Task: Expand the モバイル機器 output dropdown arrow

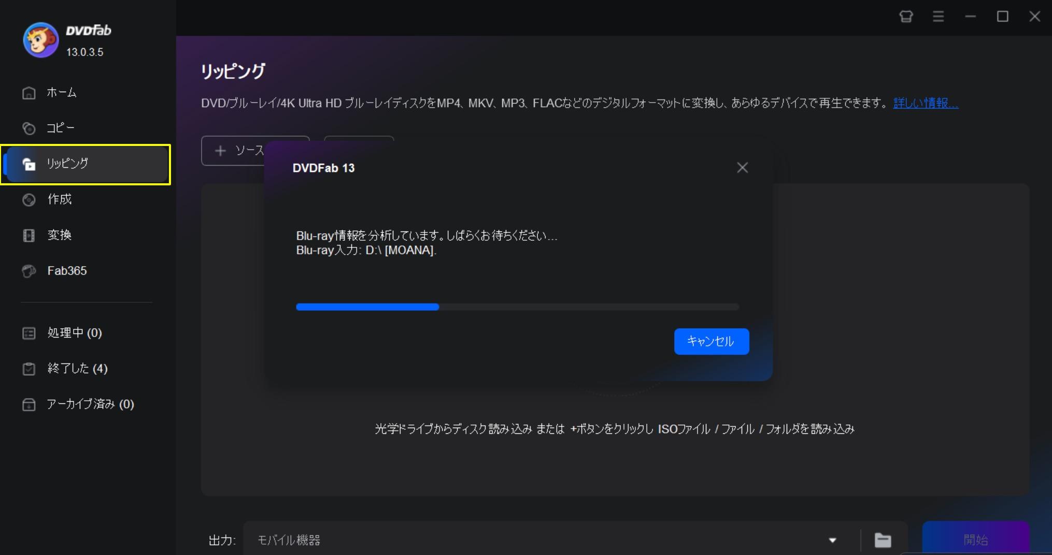Action: [x=832, y=540]
